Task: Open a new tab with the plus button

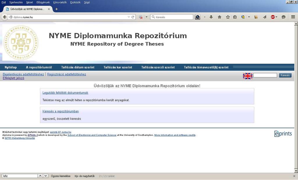Action: pyautogui.click(x=56, y=9)
